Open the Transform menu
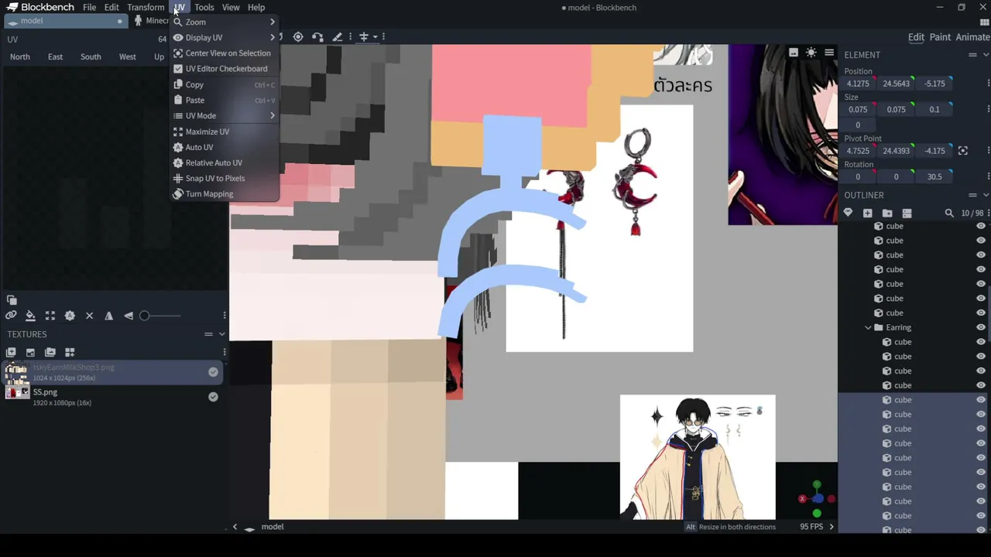The width and height of the screenshot is (991, 557). click(146, 8)
